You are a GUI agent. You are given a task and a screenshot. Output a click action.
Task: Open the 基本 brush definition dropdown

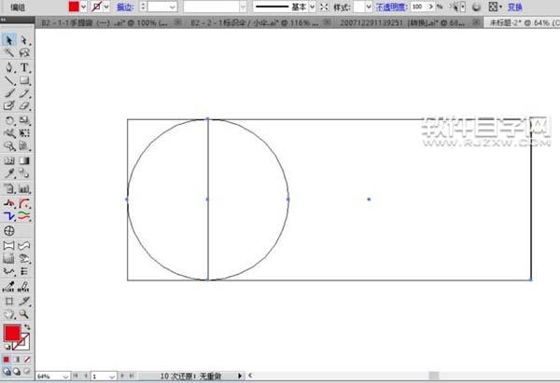pos(312,7)
